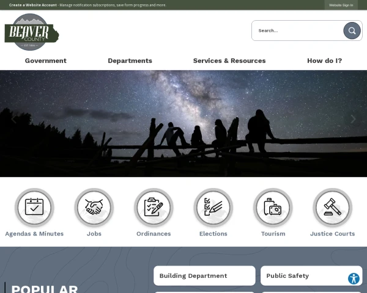Open the Justice Courts gavel icon
Screen dimensions: 367x293
pos(333,208)
